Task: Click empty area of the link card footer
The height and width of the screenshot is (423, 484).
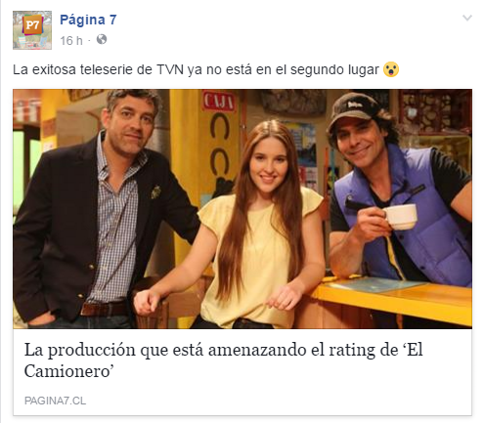Action: tap(277, 401)
